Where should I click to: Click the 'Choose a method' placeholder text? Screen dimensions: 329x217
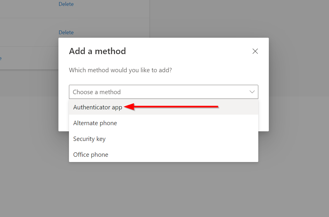pos(97,92)
